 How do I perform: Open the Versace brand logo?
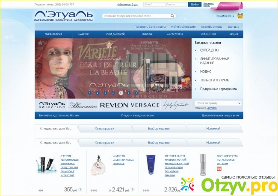click(145, 105)
